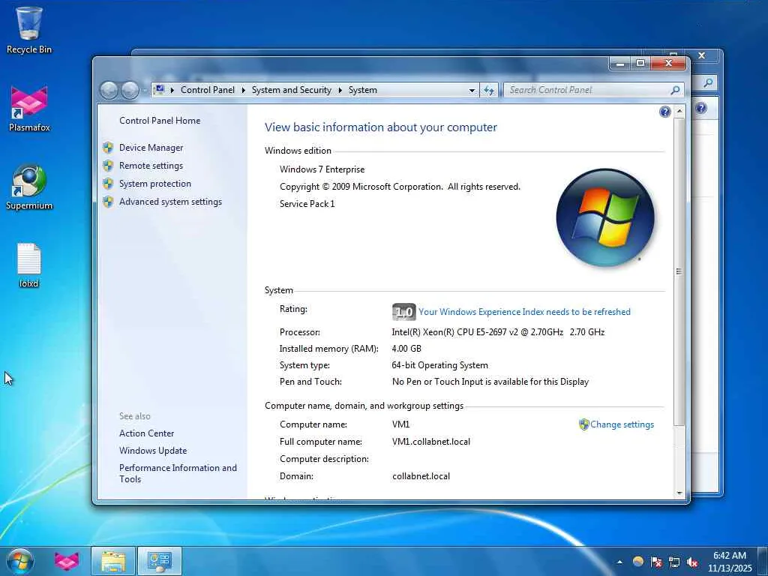The image size is (768, 576).
Task: Open Help via the blue question icon
Action: click(664, 112)
